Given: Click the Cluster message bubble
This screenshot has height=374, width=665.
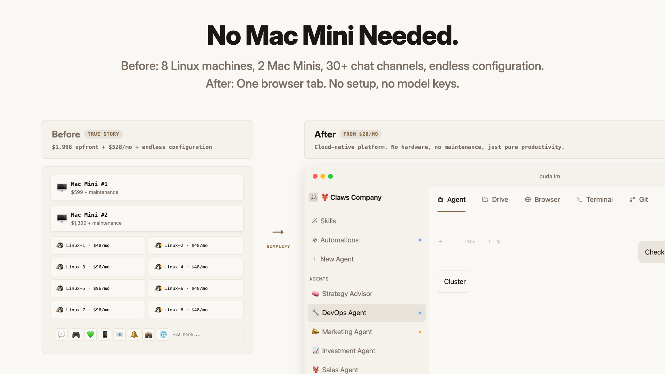Looking at the screenshot, I should 455,282.
